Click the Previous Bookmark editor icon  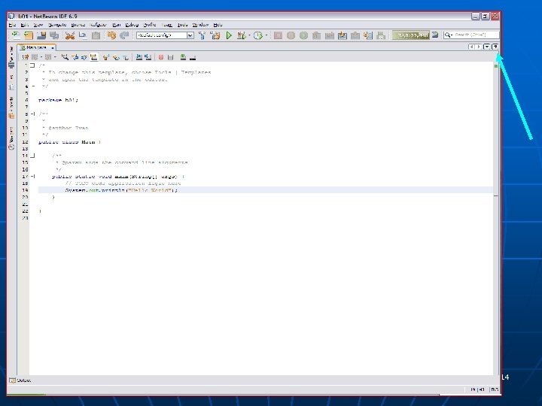tap(106, 57)
